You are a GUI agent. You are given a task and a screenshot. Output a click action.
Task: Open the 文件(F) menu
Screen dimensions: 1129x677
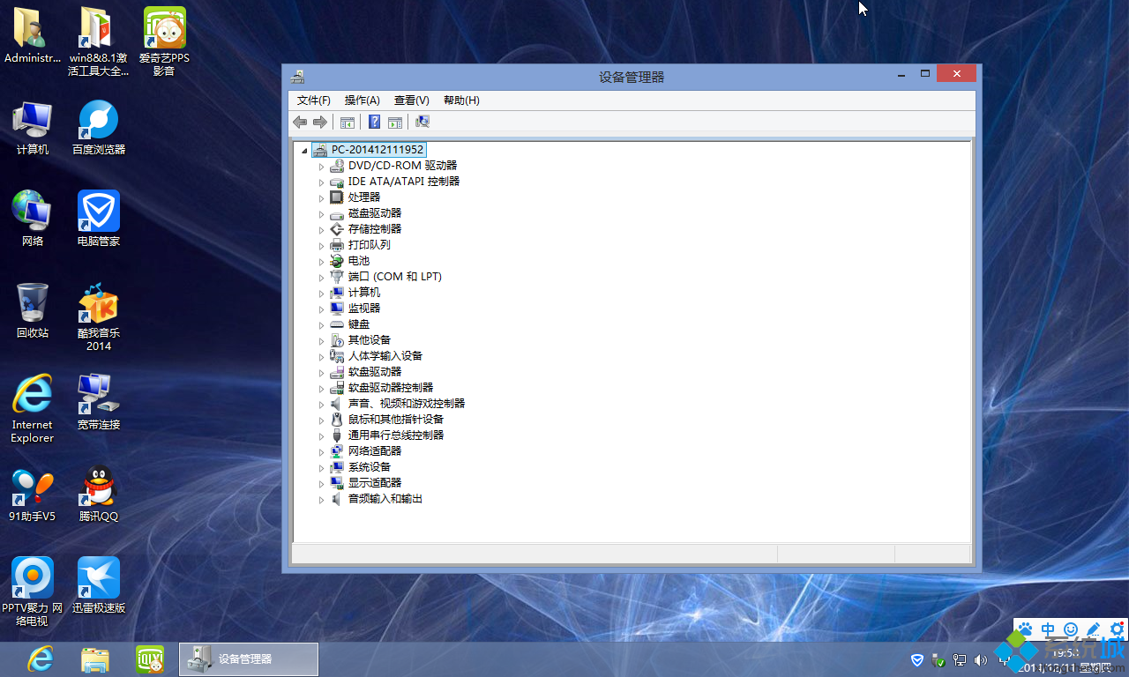pyautogui.click(x=314, y=100)
